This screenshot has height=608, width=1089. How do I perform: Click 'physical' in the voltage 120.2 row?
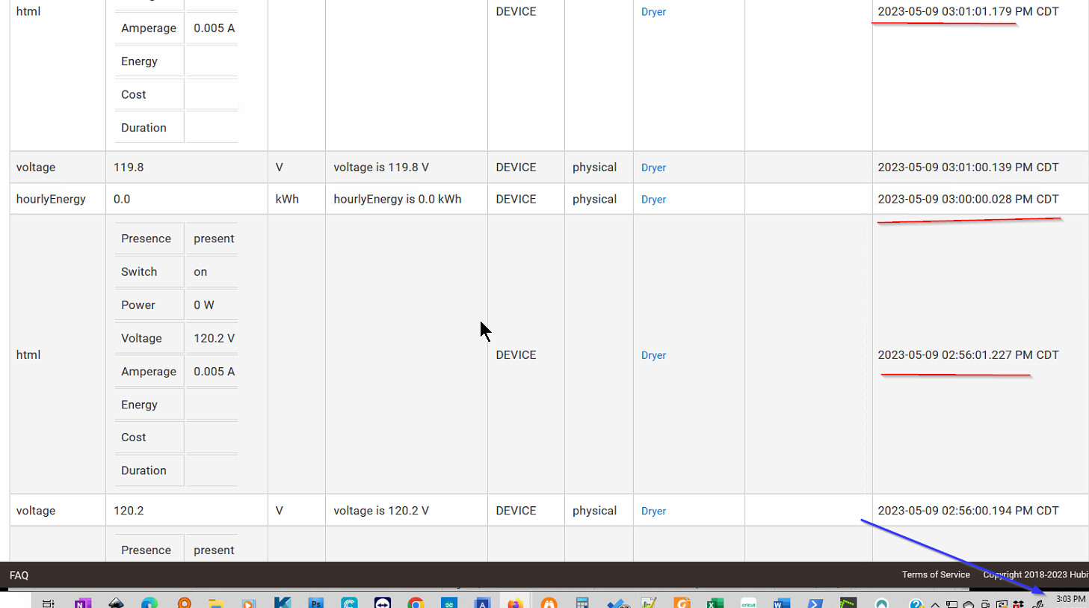pyautogui.click(x=594, y=511)
